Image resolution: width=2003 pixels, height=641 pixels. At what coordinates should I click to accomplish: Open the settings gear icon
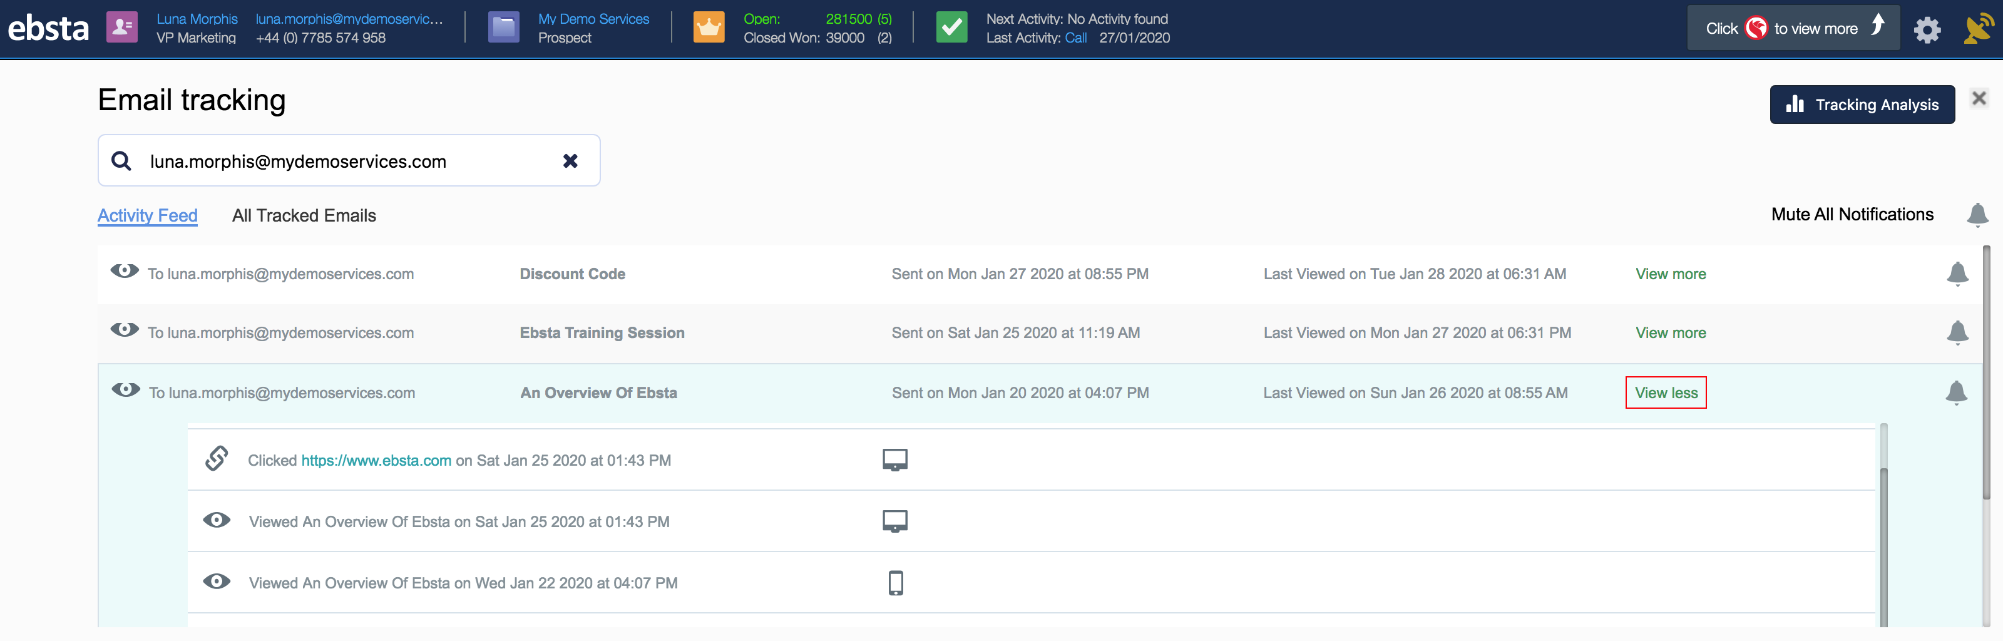click(1927, 29)
